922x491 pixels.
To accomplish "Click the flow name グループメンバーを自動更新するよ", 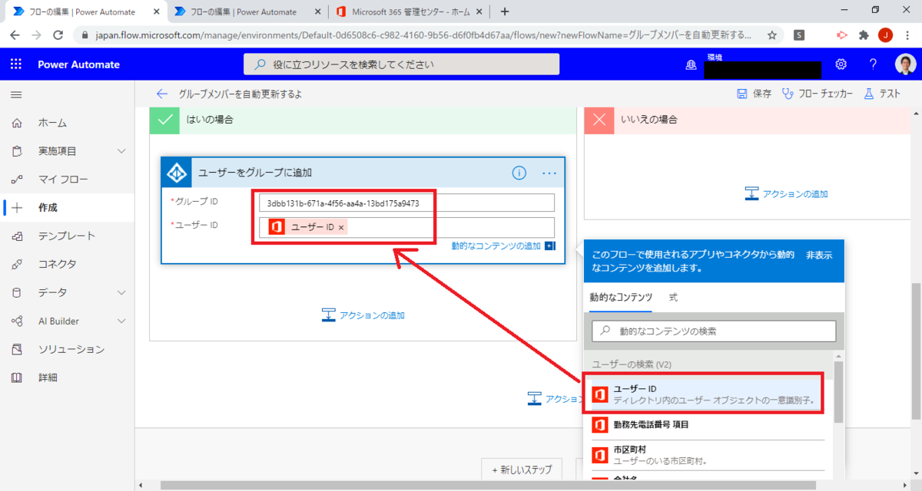I will point(240,94).
